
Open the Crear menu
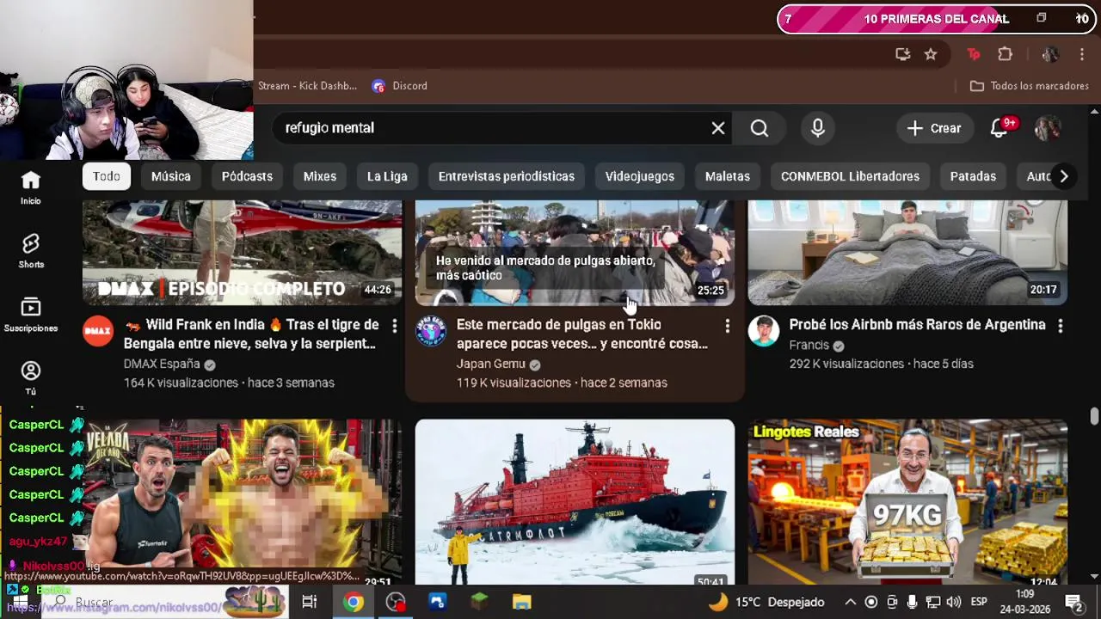(935, 128)
